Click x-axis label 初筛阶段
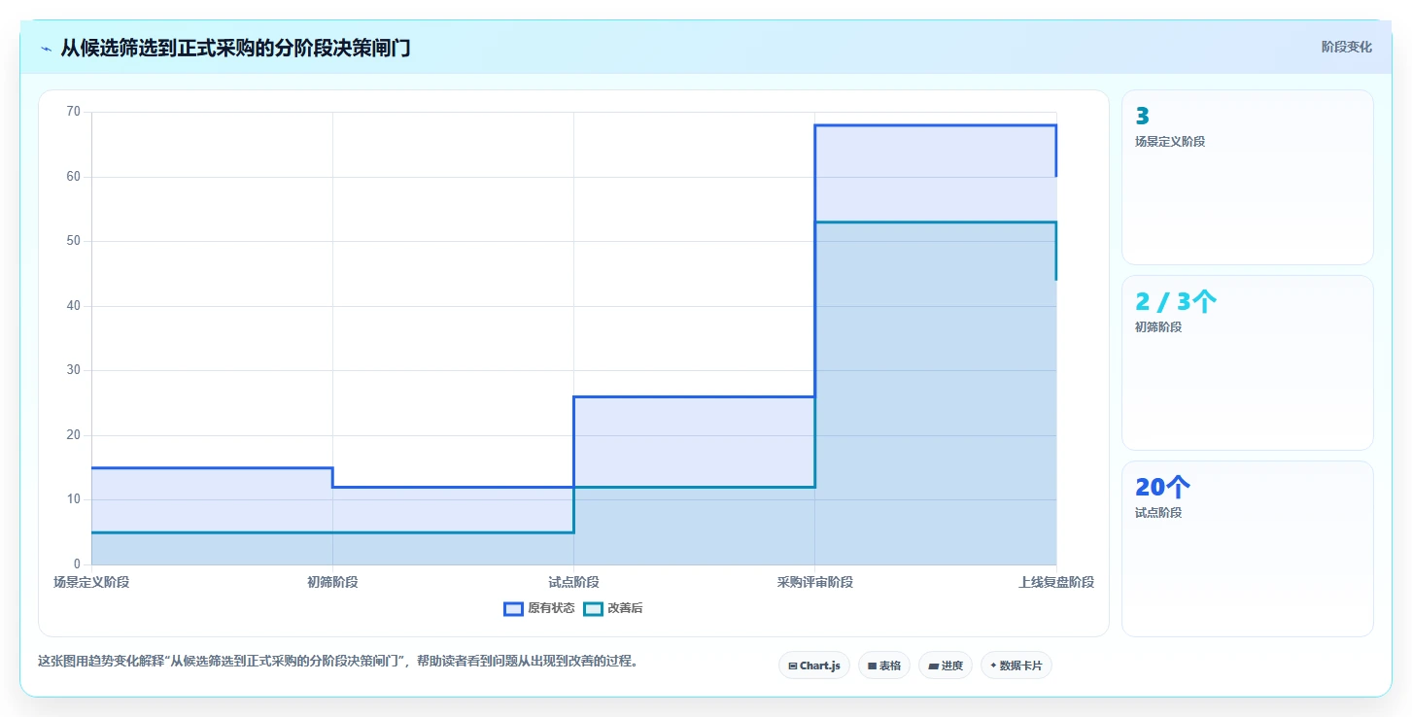The width and height of the screenshot is (1412, 717). click(332, 582)
